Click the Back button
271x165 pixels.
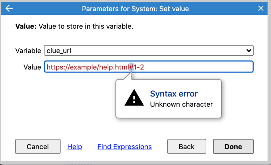187,146
